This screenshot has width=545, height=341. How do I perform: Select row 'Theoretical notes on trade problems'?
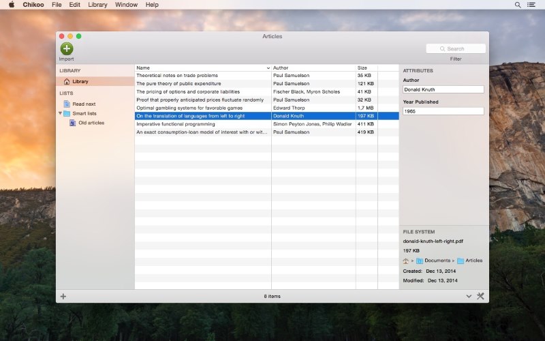266,76
